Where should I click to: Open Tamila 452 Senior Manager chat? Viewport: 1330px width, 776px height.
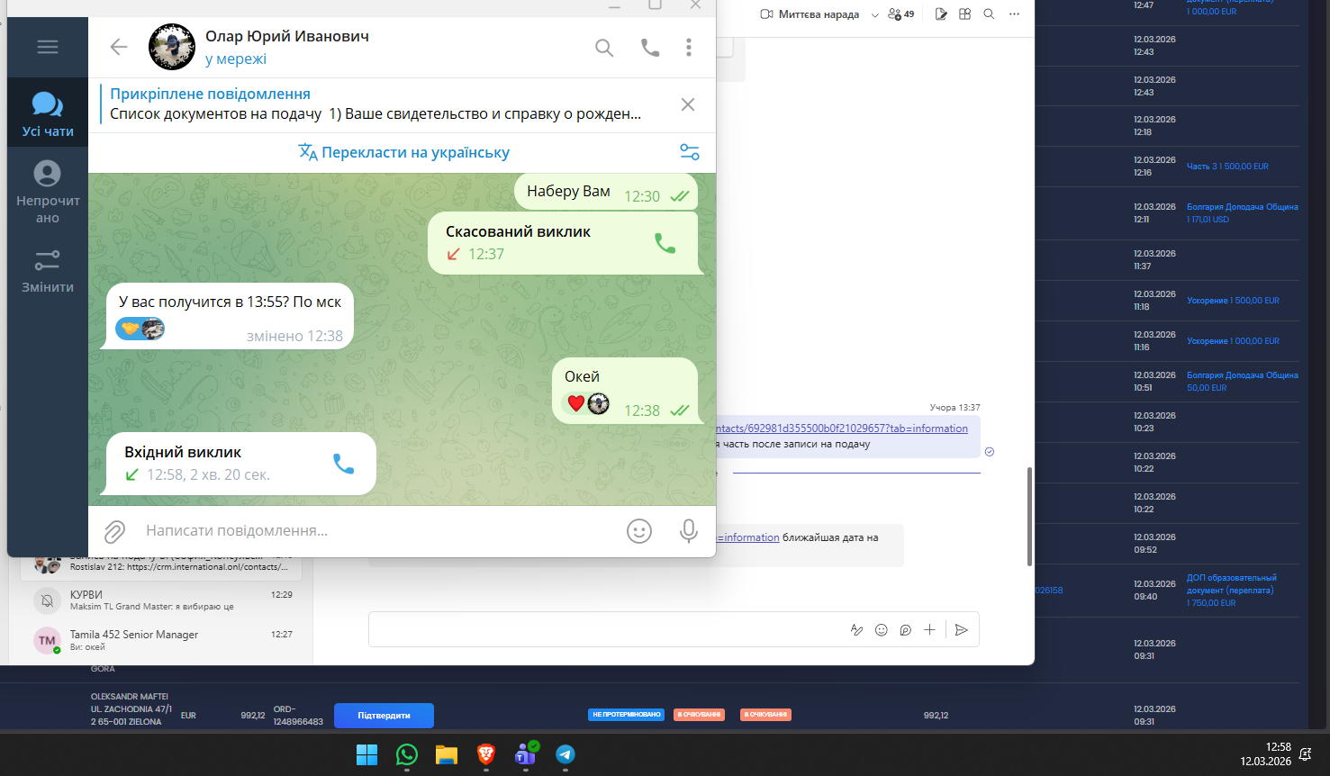[x=162, y=640]
